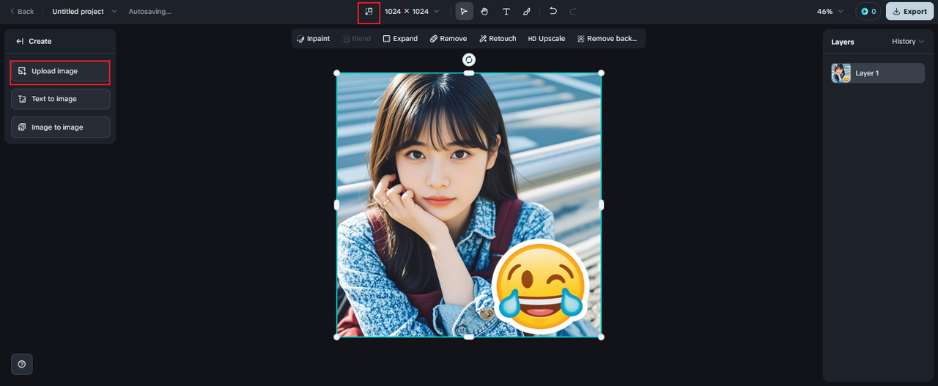Choose Text to image

60,99
